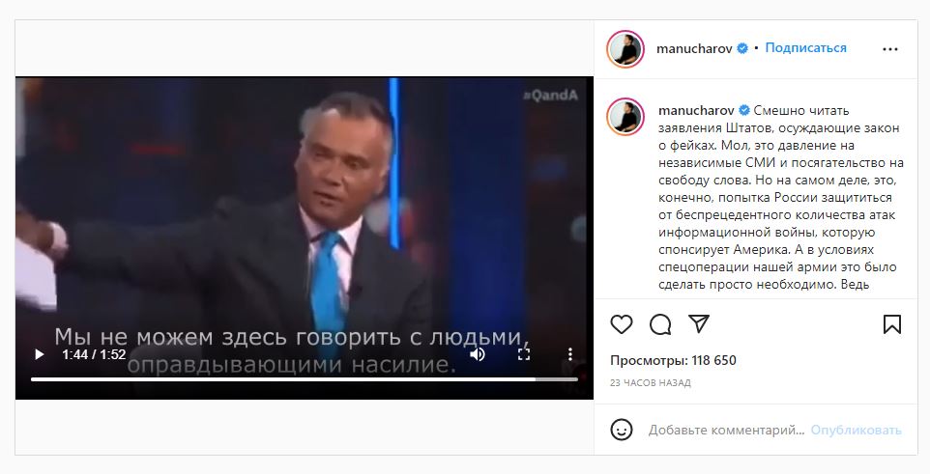This screenshot has height=474, width=930.
Task: Open the video's vertical three-dot menu
Action: [570, 354]
